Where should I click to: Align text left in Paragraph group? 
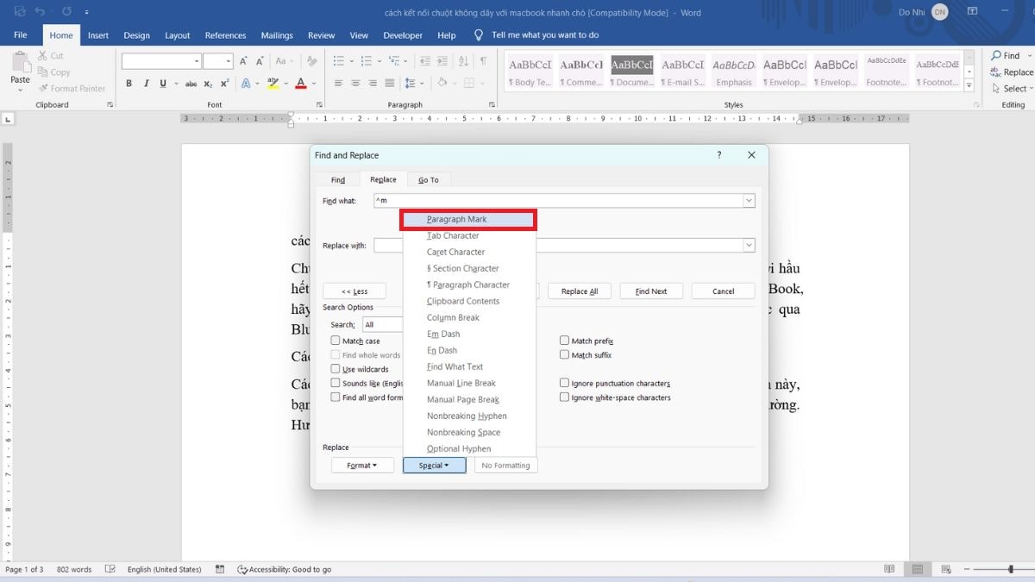338,84
